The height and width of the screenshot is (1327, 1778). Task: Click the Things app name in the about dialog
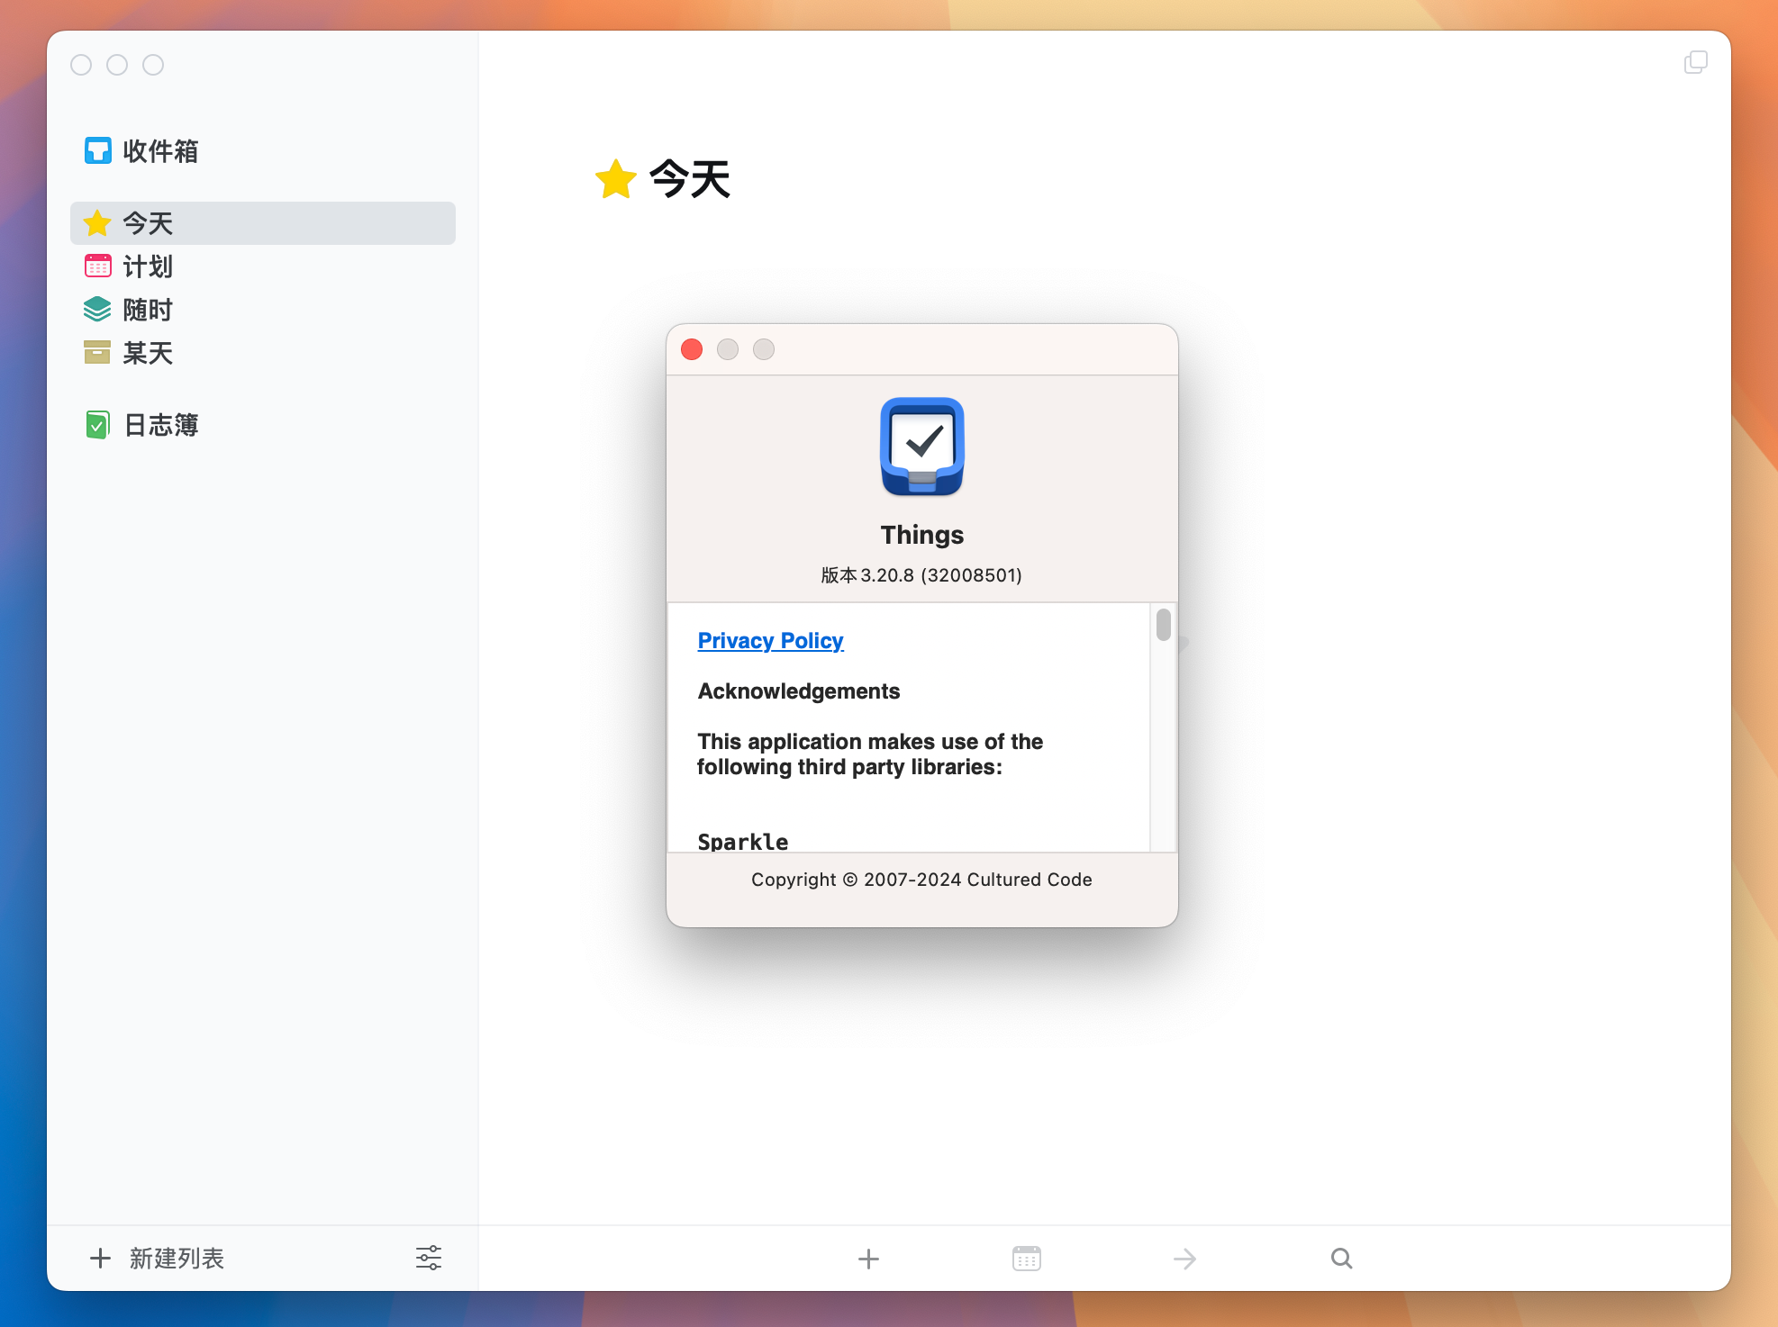point(922,535)
